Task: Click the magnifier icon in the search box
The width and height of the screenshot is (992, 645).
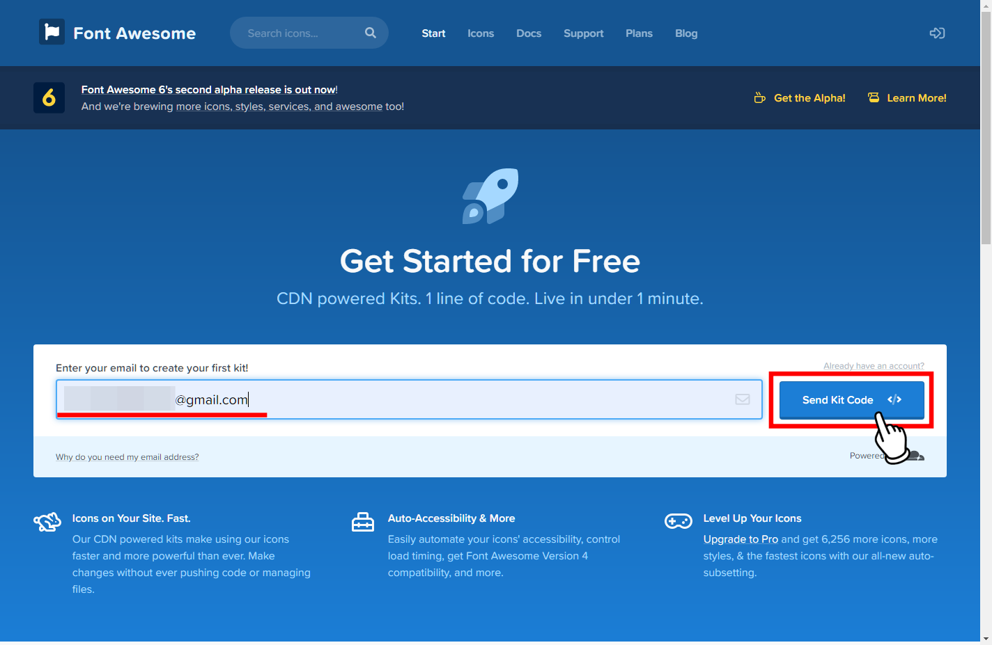Action: [371, 33]
